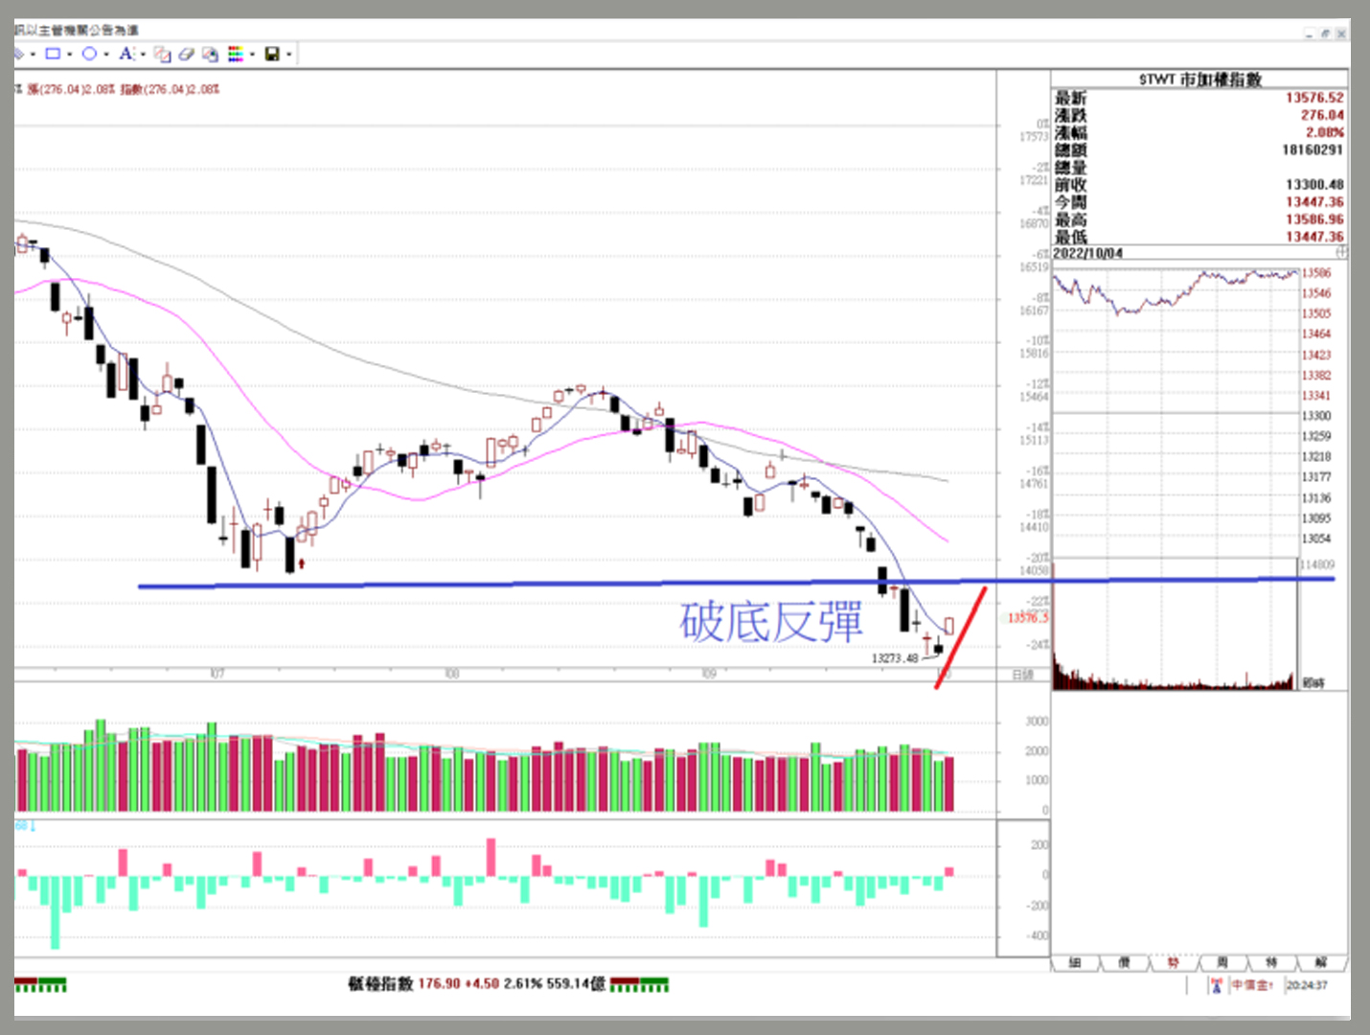Click the copy drawing objects icon
The width and height of the screenshot is (1370, 1035).
163,55
